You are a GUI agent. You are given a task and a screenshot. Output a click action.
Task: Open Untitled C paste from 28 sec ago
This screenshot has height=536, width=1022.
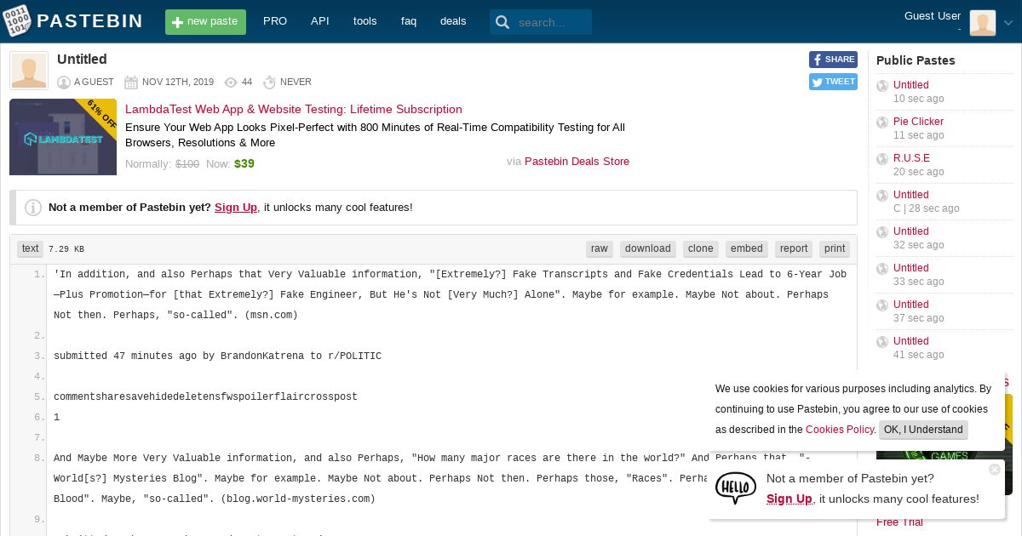pyautogui.click(x=910, y=195)
